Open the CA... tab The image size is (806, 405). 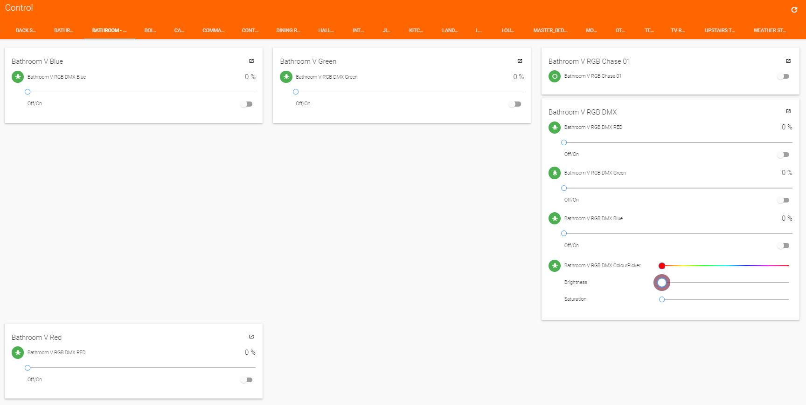pos(180,30)
